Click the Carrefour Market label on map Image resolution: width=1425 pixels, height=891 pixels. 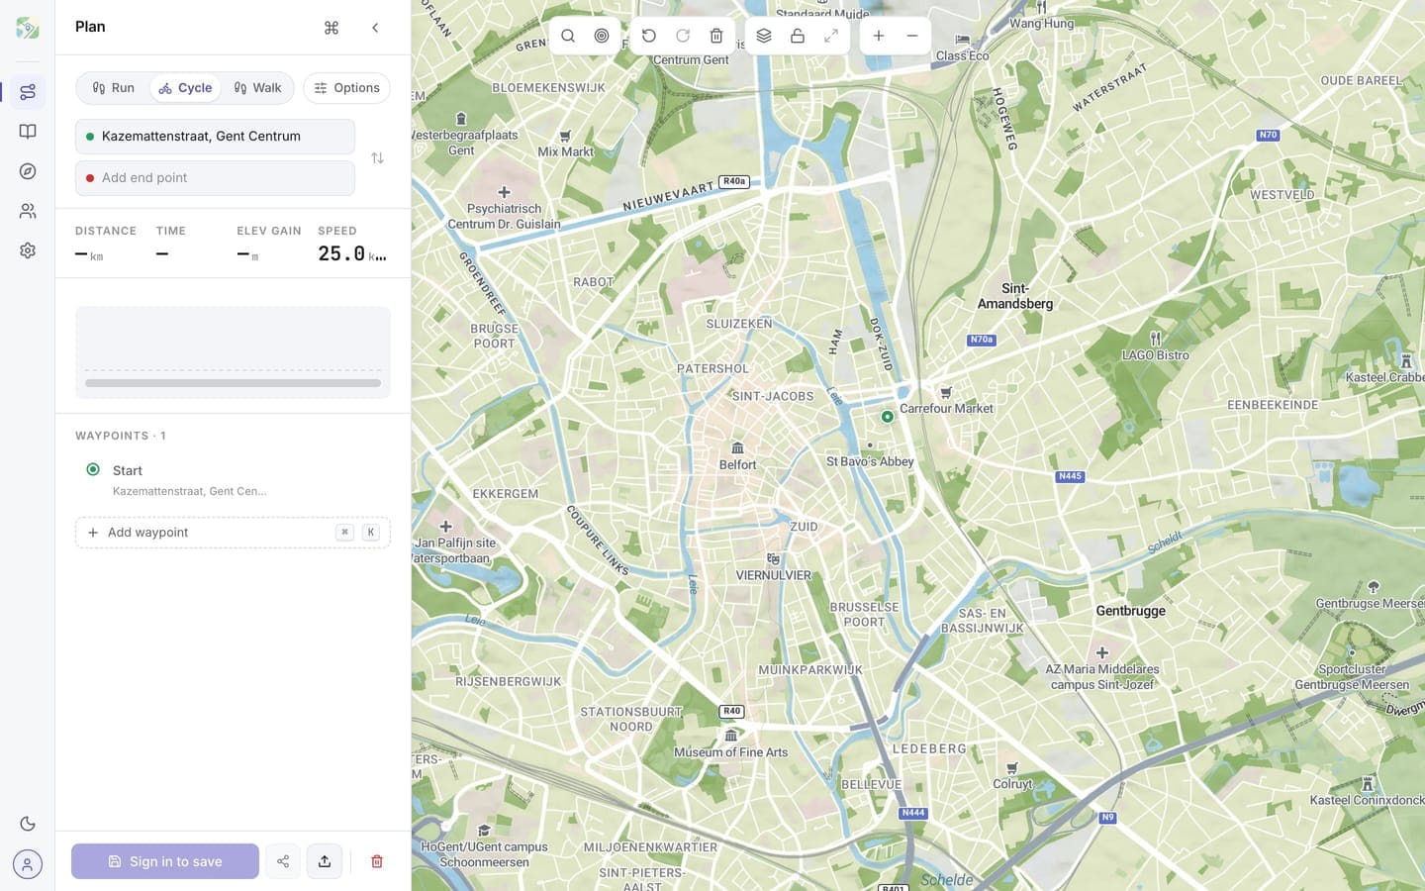(946, 408)
